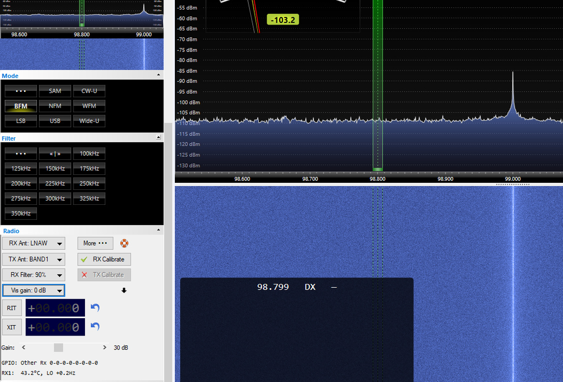563x382 pixels.
Task: Click the gain slider left arrow
Action: click(x=23, y=347)
